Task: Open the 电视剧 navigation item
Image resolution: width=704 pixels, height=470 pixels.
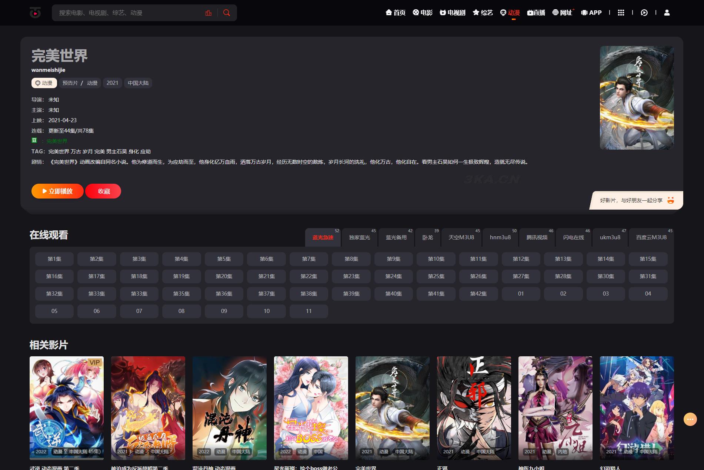Action: [452, 13]
